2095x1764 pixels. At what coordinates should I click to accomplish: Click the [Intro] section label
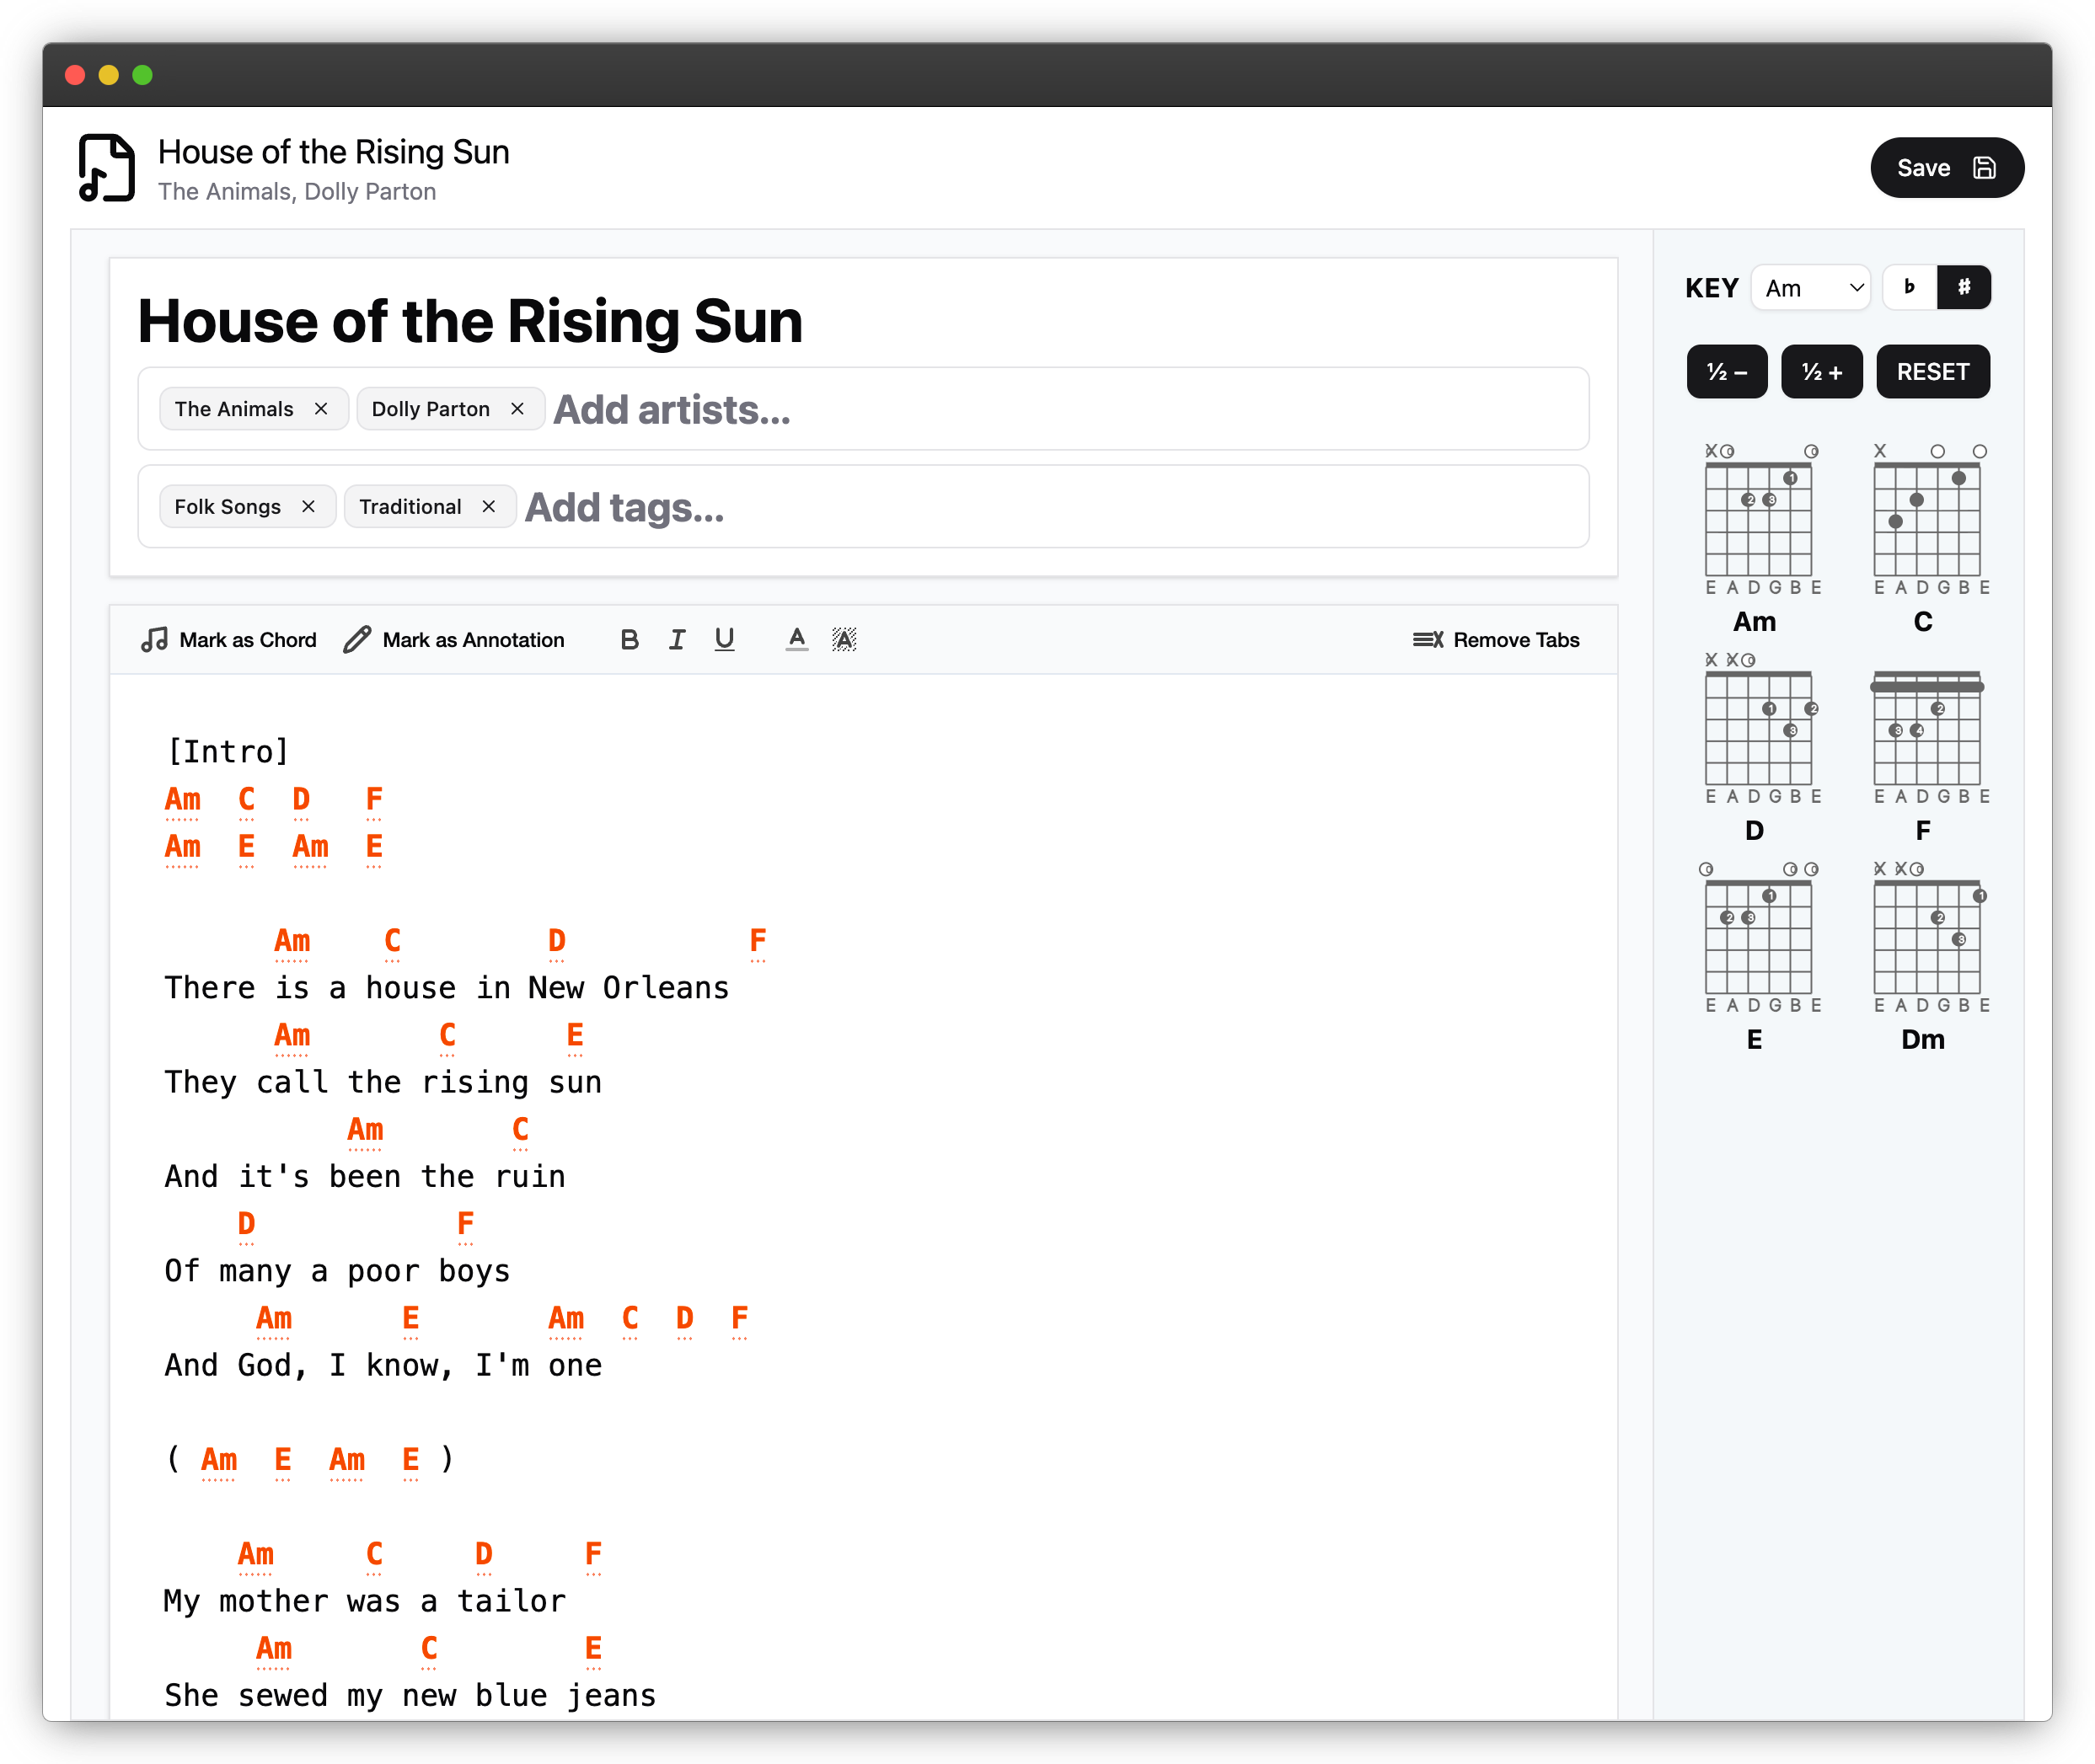point(228,752)
